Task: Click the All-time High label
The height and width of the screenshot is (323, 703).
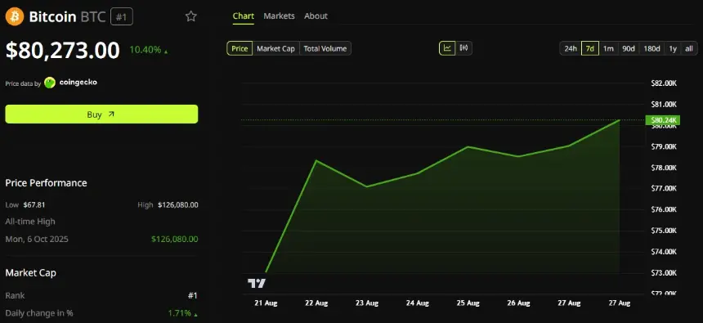Action: pos(30,222)
